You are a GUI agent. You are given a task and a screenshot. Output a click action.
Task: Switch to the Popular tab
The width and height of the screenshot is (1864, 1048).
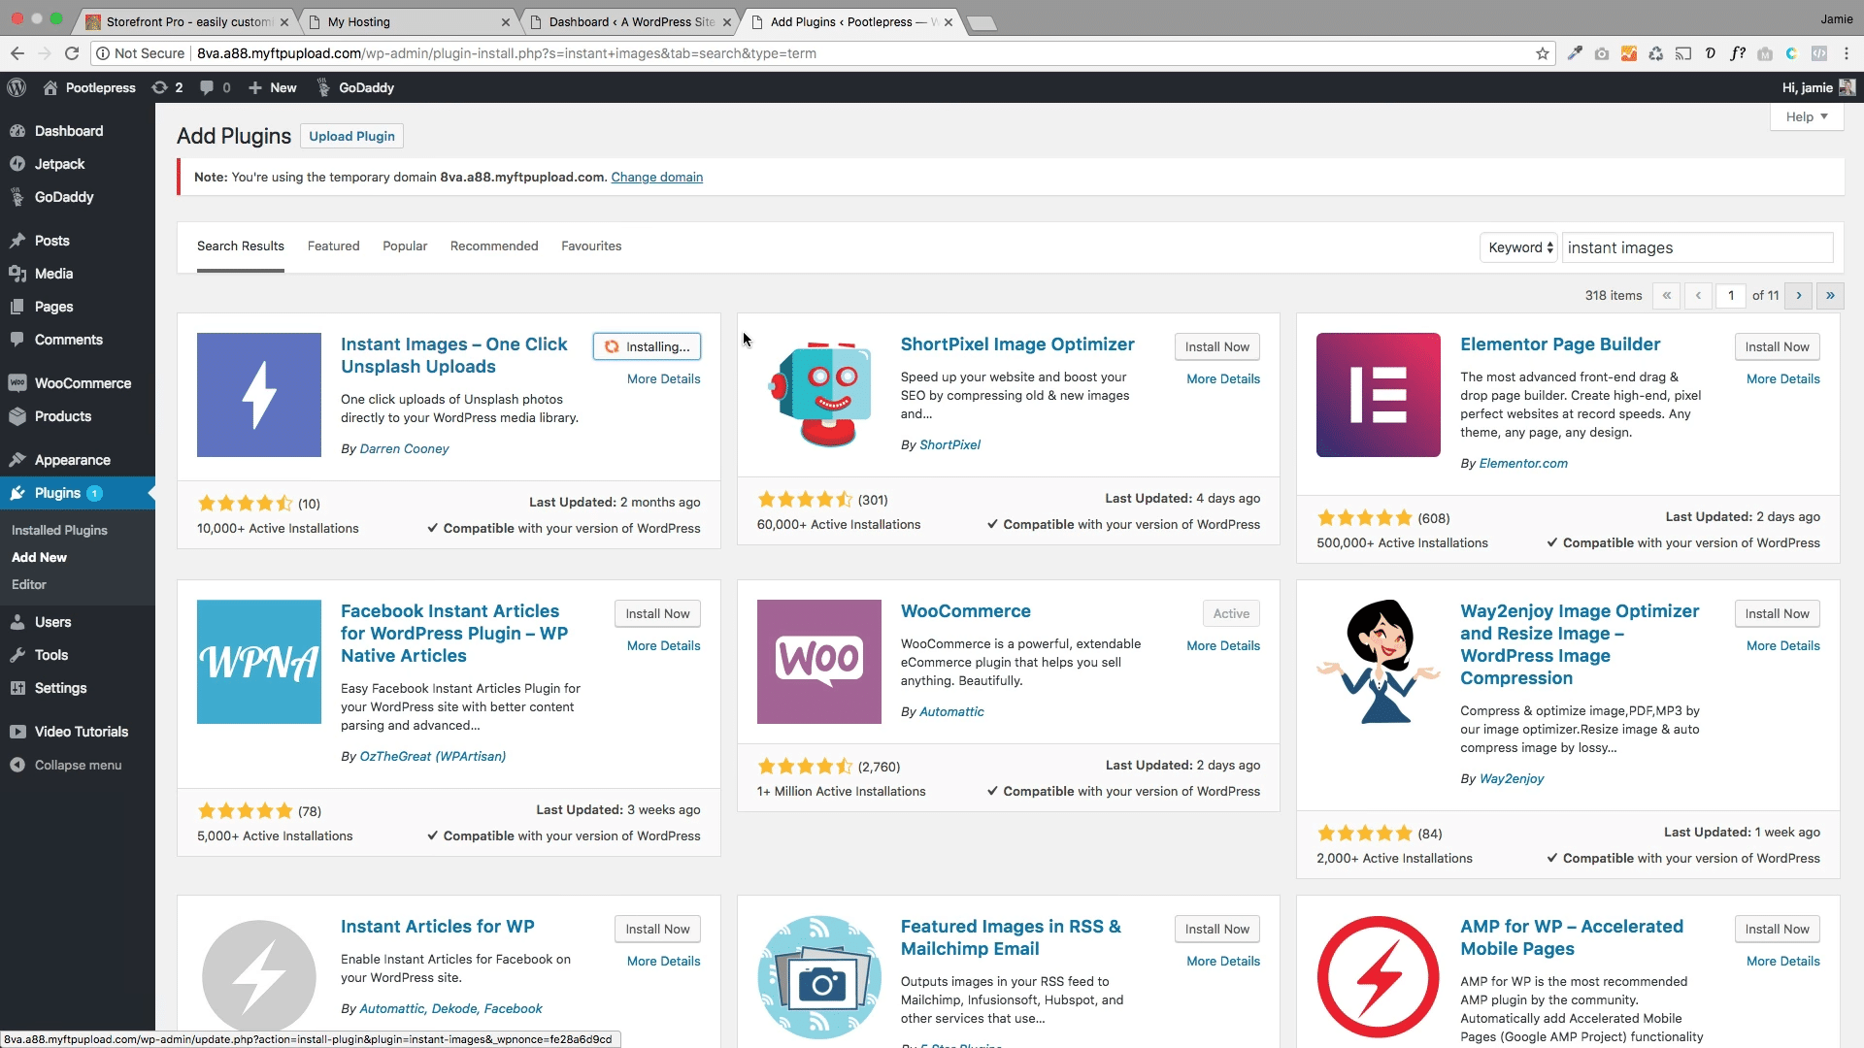[x=405, y=246]
